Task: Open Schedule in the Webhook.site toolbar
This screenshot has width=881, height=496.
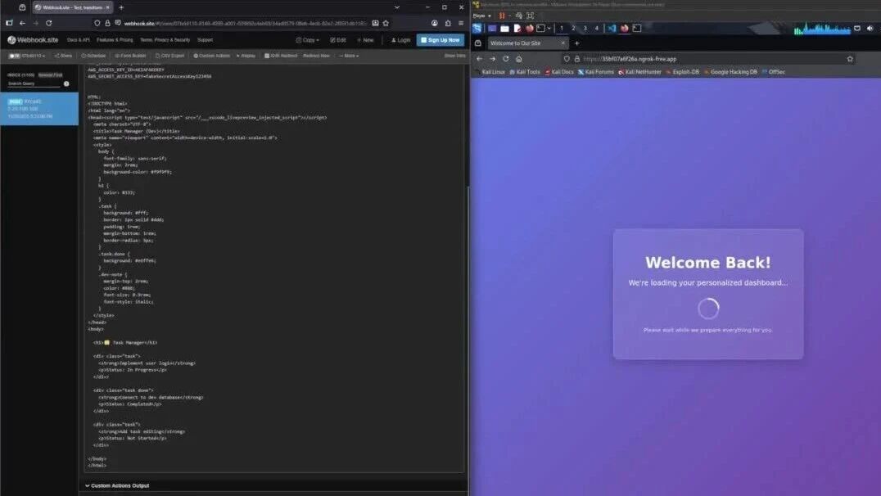Action: coord(93,56)
